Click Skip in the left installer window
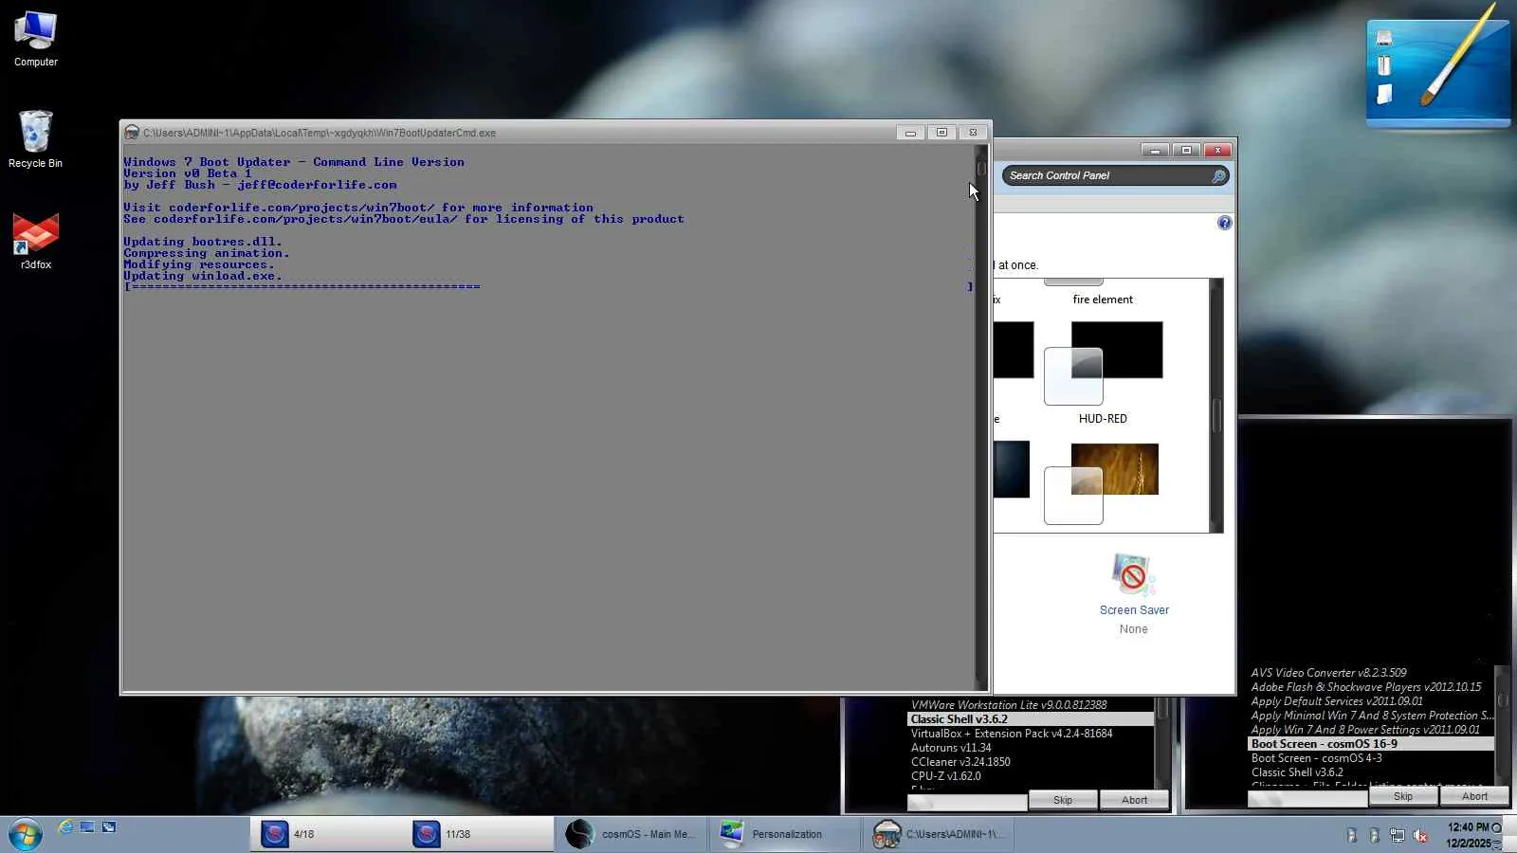 (x=1063, y=801)
